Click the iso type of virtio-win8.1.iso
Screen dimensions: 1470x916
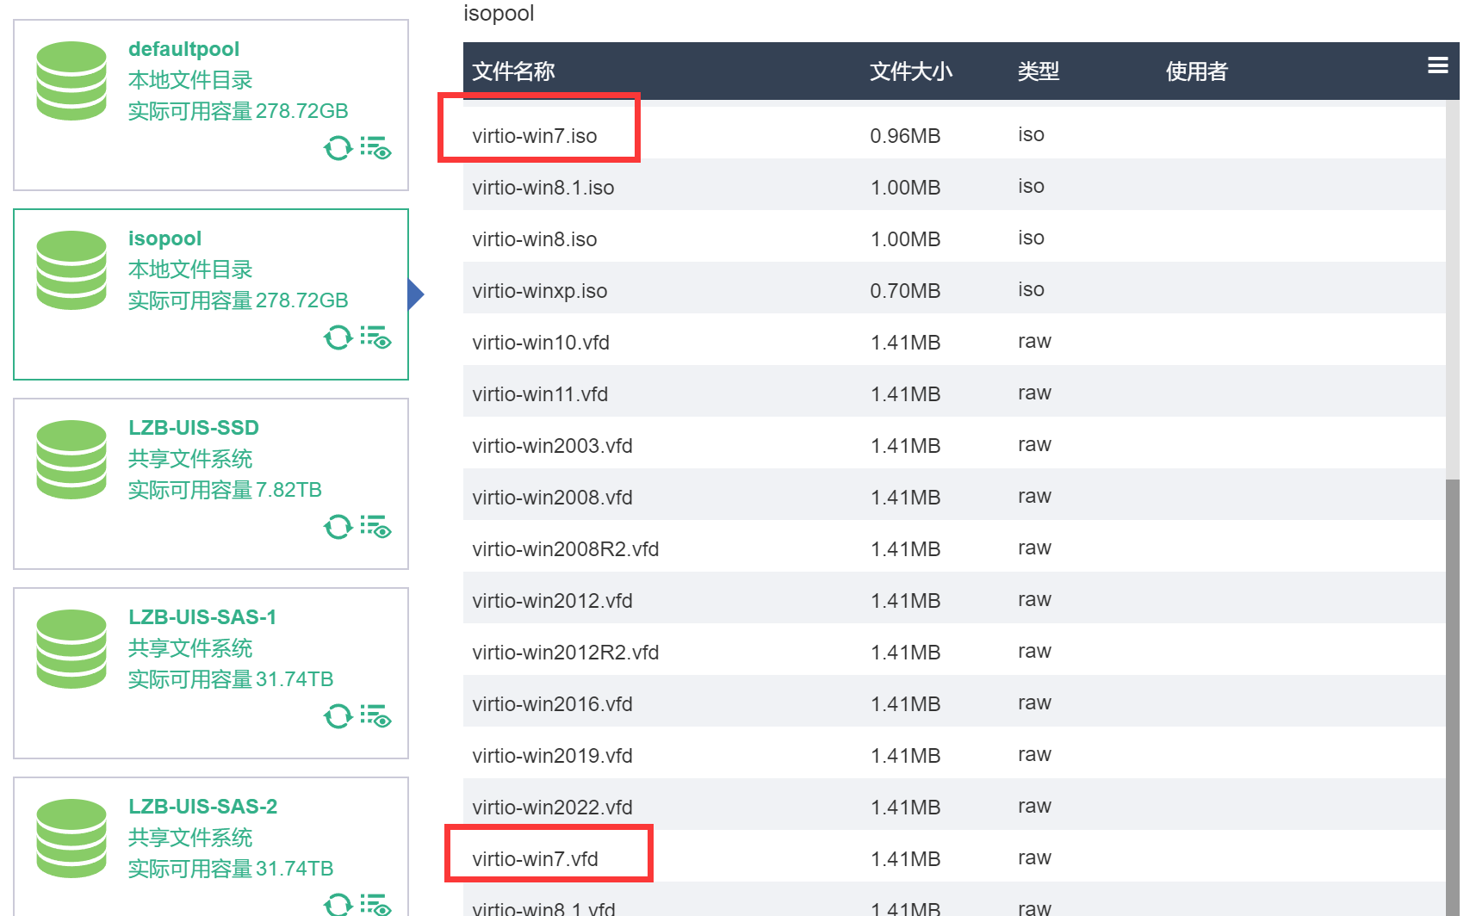tap(1031, 186)
